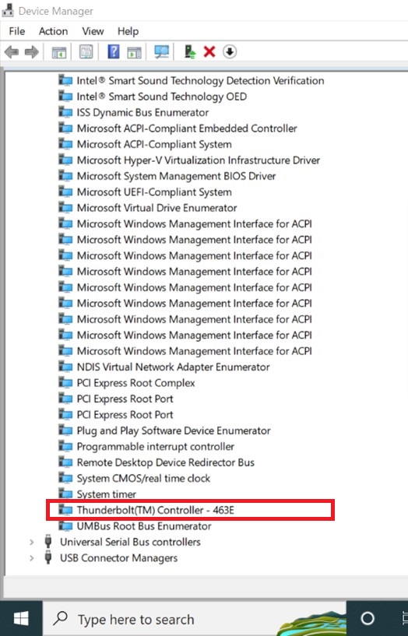Click the Disable device down-arrow icon

230,52
